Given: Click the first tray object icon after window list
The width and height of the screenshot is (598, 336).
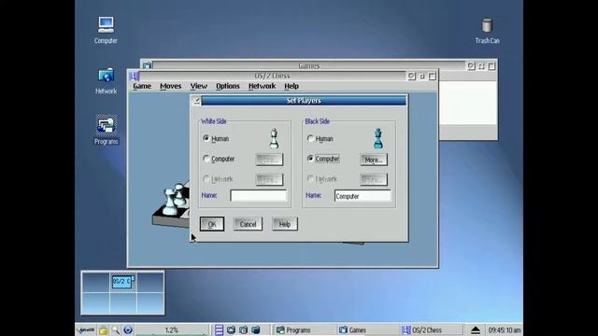Looking at the screenshot, I should tap(231, 329).
